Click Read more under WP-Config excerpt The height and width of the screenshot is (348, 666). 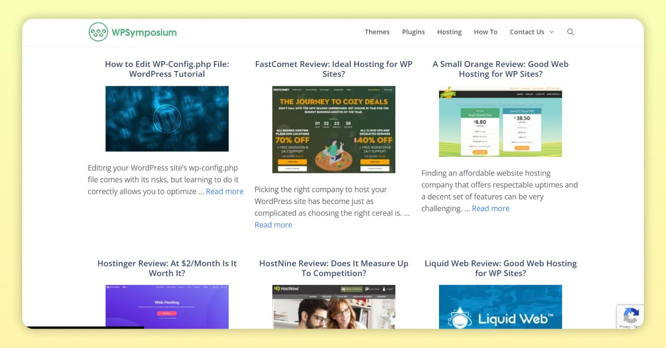225,192
